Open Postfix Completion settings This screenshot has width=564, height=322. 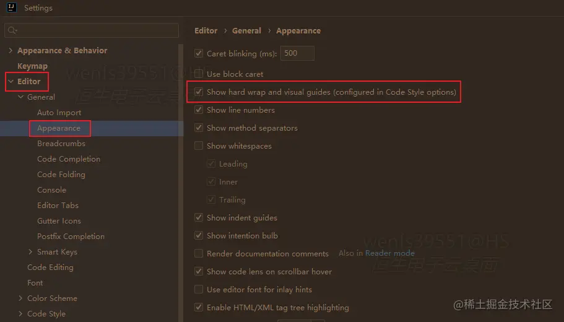click(71, 237)
